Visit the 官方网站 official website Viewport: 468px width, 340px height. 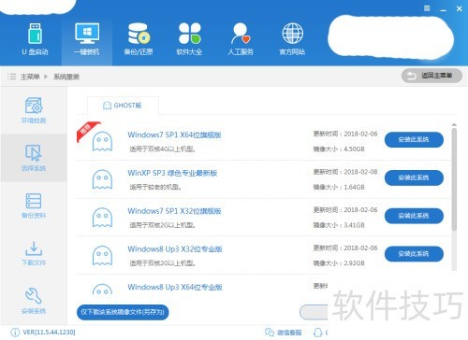tap(292, 39)
